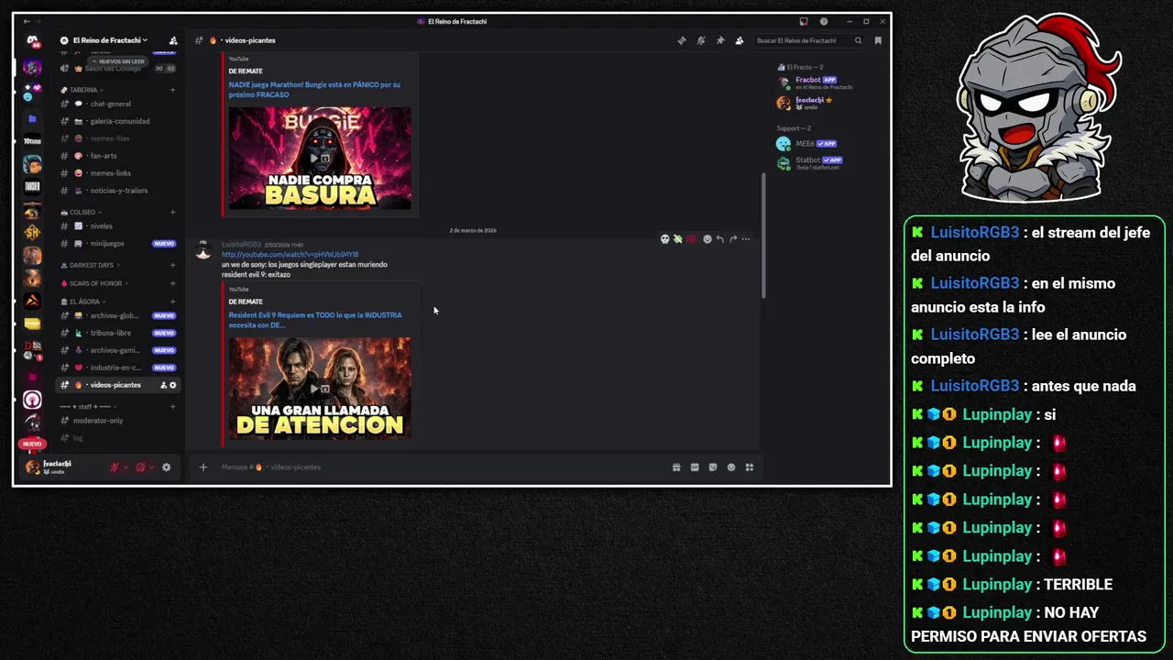
Task: Open input device options arrow beside microphone
Action: (126, 467)
